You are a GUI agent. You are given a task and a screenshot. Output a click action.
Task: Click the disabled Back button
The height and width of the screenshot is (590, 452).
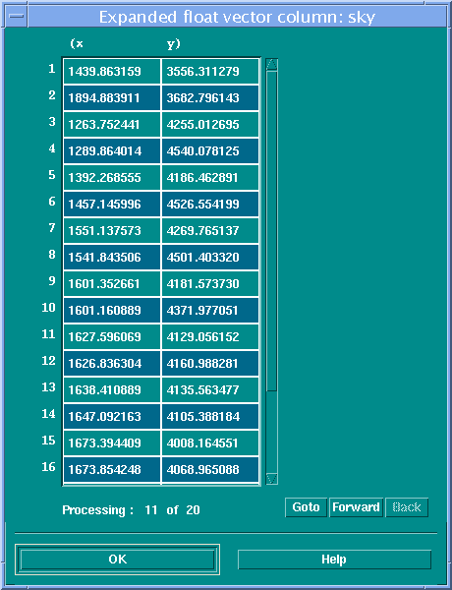click(x=407, y=507)
